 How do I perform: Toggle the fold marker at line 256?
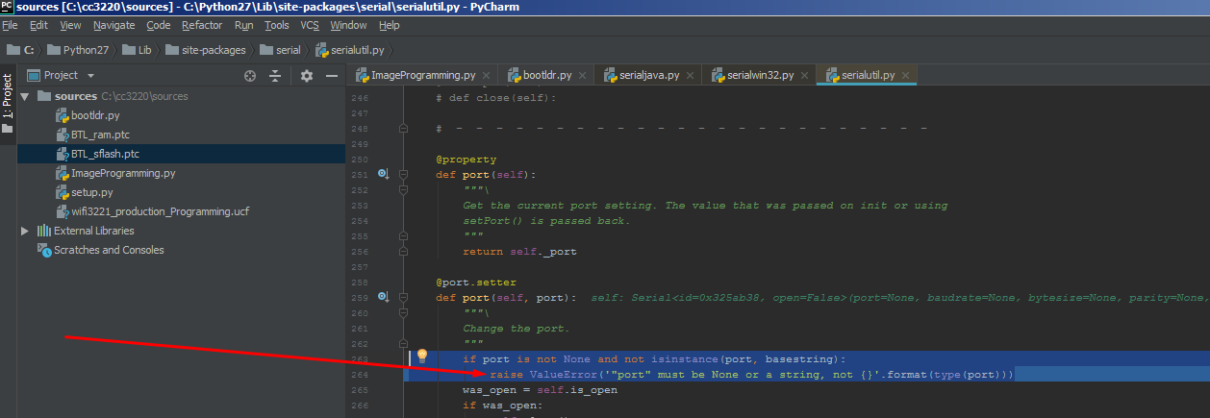(x=405, y=251)
